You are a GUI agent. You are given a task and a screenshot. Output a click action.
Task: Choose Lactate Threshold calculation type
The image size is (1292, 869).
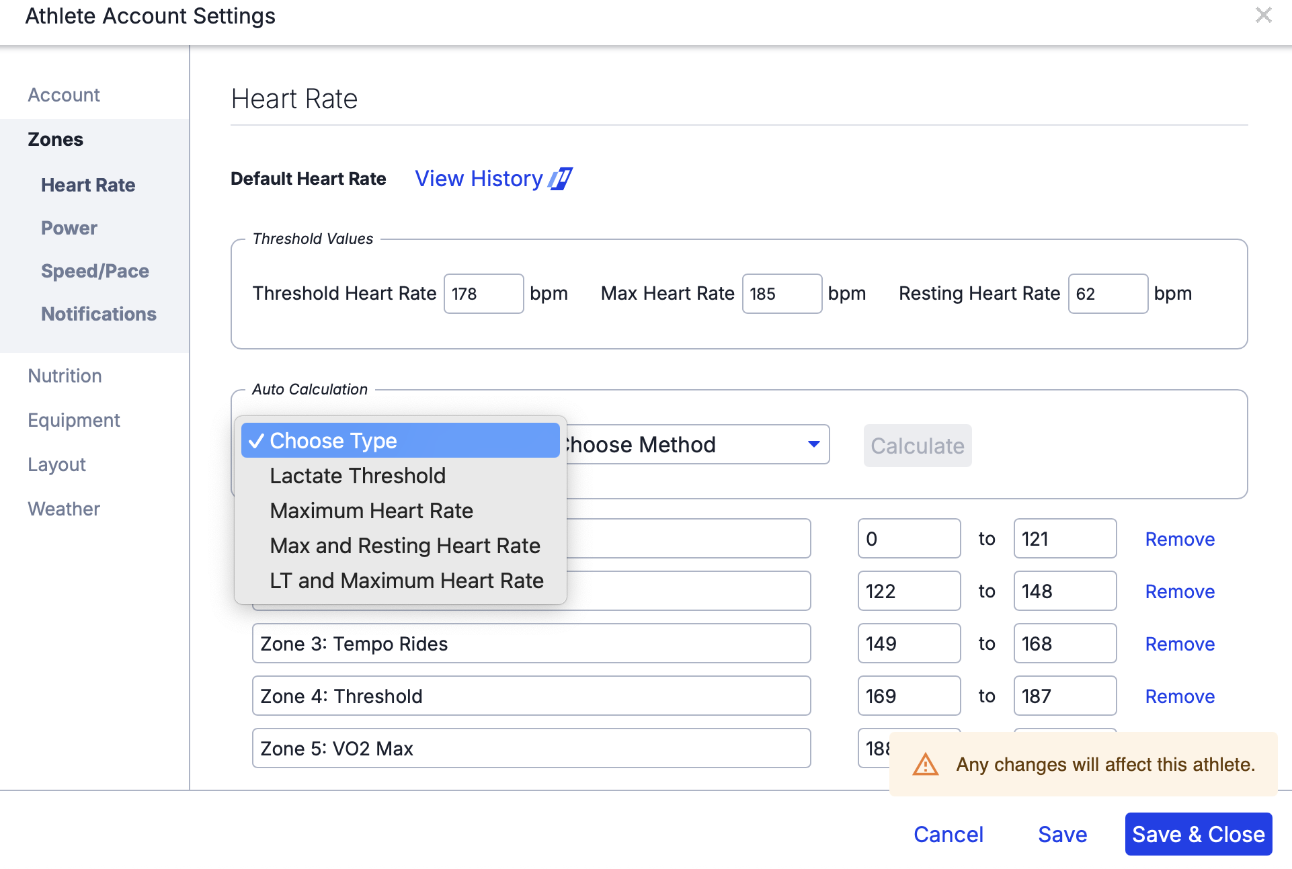point(401,476)
